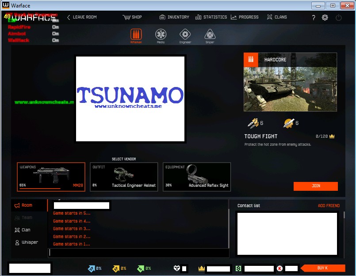
Task: Click the power exit icon
Action: click(x=338, y=18)
